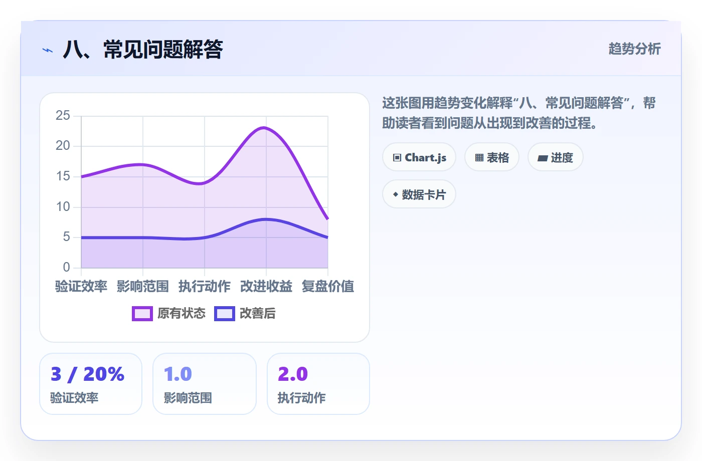Click the 影响范围 x-axis label
702x461 pixels.
coord(143,286)
